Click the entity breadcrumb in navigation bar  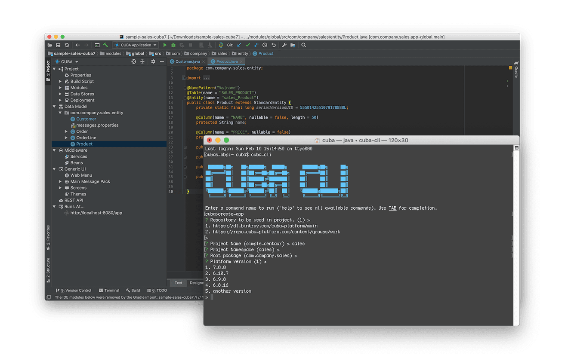click(240, 54)
